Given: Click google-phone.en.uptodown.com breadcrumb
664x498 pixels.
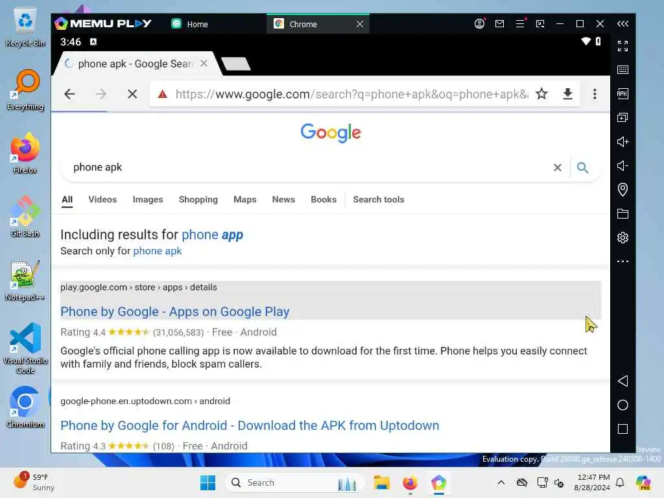Looking at the screenshot, I should click(145, 401).
